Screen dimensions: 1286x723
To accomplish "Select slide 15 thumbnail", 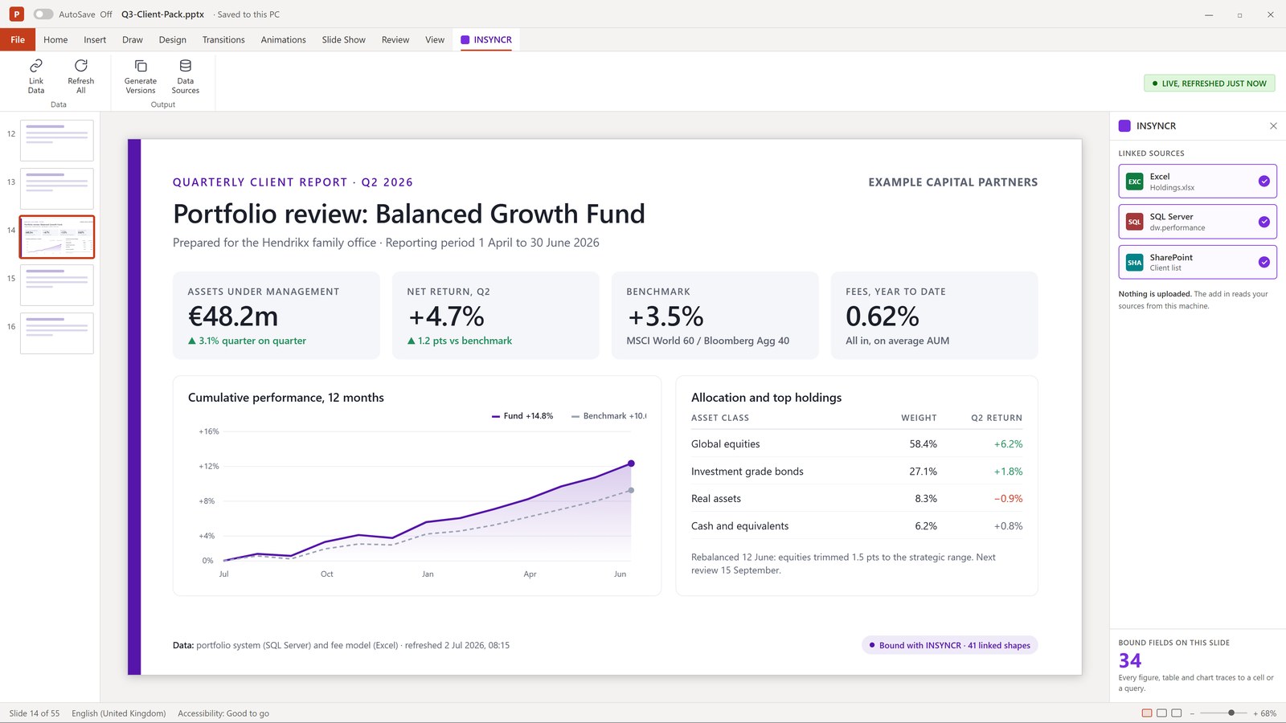I will [57, 285].
